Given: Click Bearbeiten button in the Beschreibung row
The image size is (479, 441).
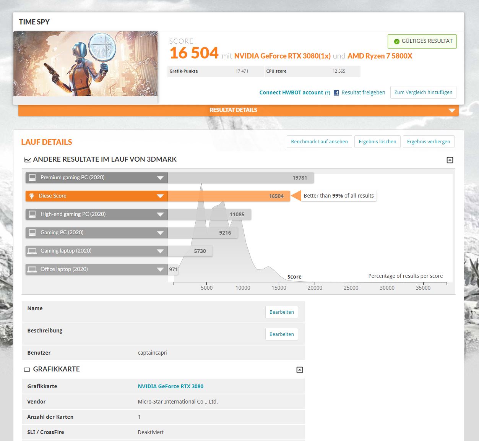Looking at the screenshot, I should tap(282, 334).
